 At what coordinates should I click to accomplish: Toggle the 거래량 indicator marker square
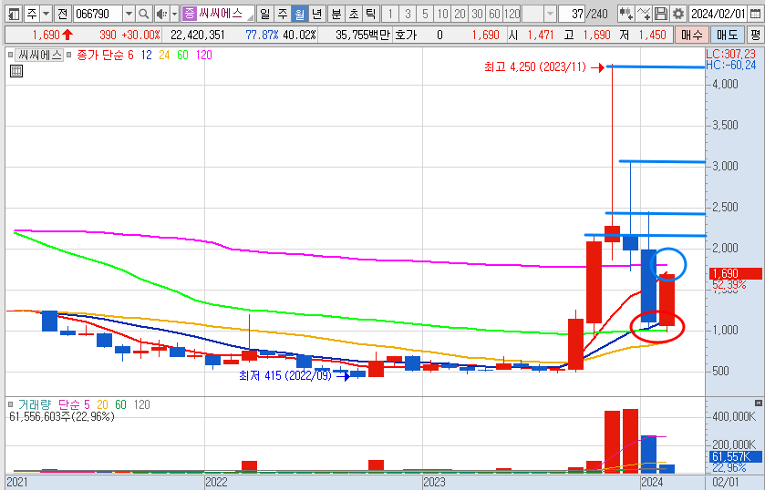point(11,404)
